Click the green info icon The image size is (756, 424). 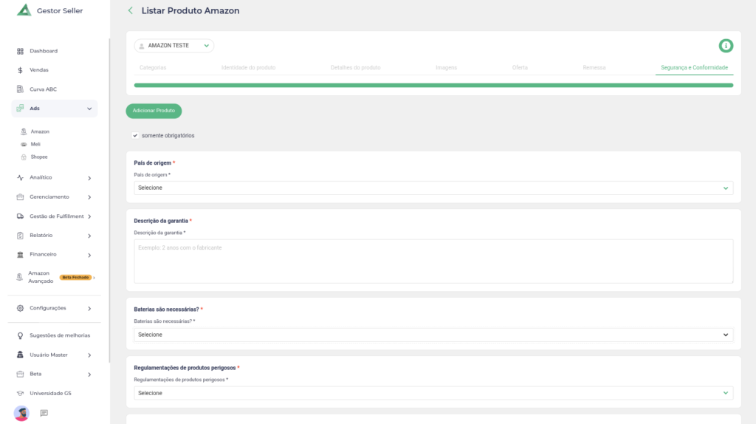tap(726, 46)
